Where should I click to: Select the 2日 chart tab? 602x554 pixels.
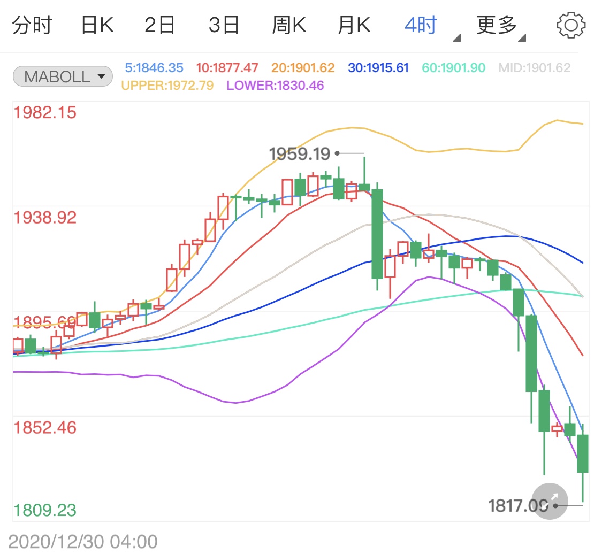pyautogui.click(x=159, y=25)
